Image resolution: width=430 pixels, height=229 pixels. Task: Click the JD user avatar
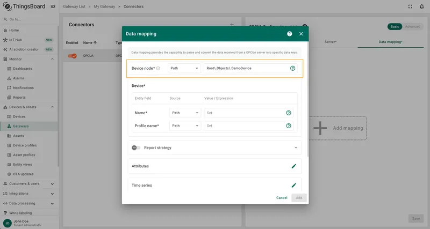tap(8, 223)
